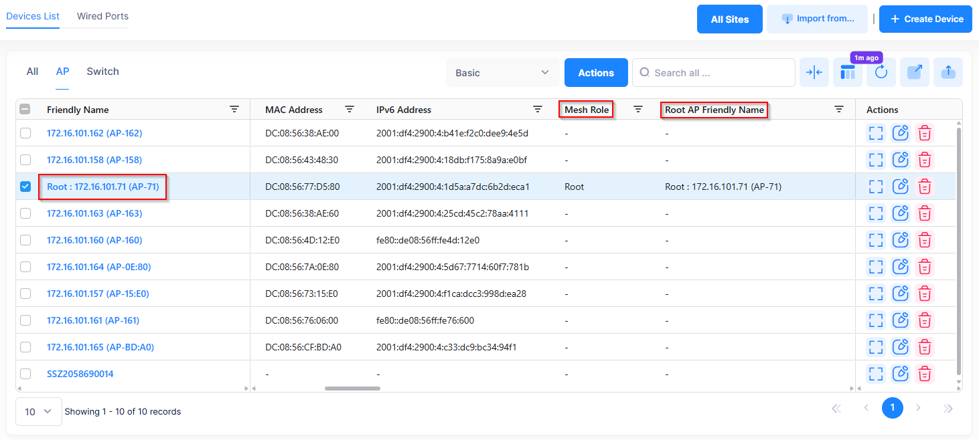The height and width of the screenshot is (440, 979).
Task: Open the Basic view dropdown
Action: click(x=502, y=73)
